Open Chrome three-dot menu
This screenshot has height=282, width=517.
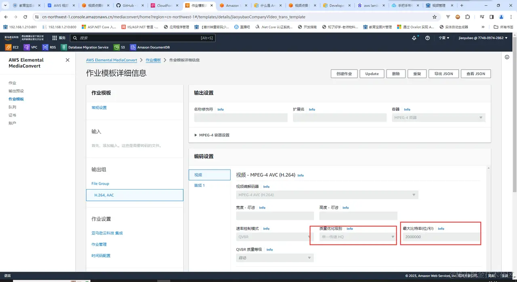click(x=511, y=17)
